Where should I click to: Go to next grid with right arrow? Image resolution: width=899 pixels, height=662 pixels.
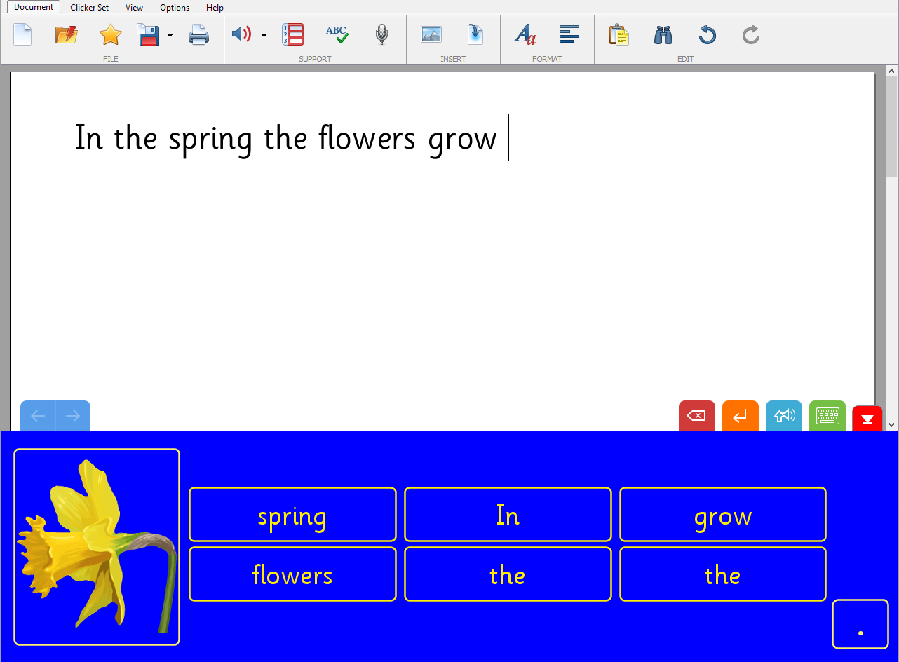pos(73,416)
